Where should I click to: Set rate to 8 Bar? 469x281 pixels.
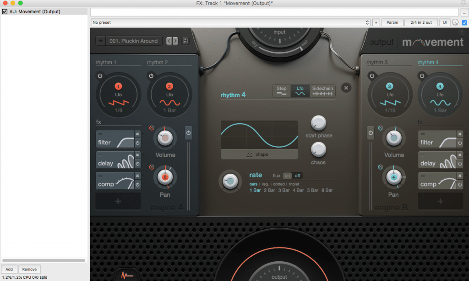click(x=327, y=190)
